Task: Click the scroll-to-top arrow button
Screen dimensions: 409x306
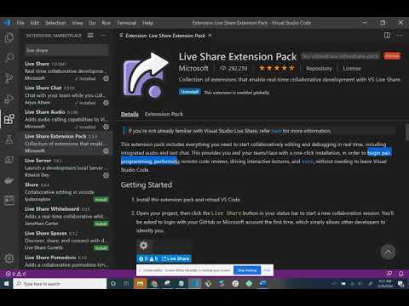Action: coord(388,252)
